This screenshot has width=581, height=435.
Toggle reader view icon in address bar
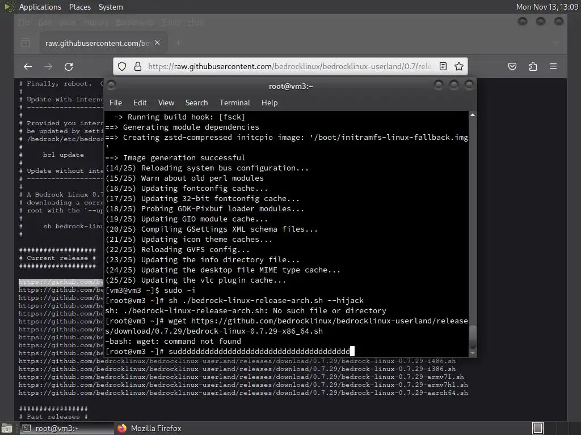tap(443, 66)
